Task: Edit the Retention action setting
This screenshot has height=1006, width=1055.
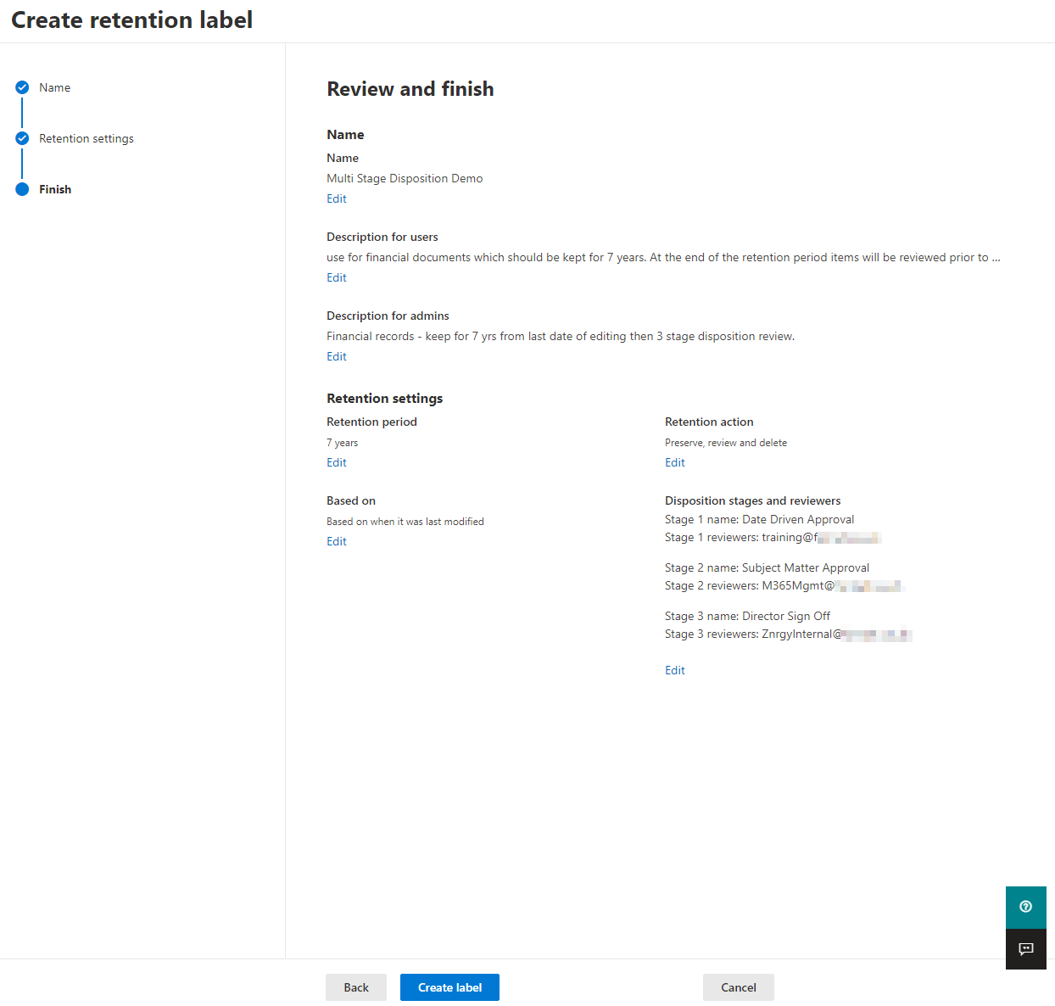Action: [x=674, y=462]
